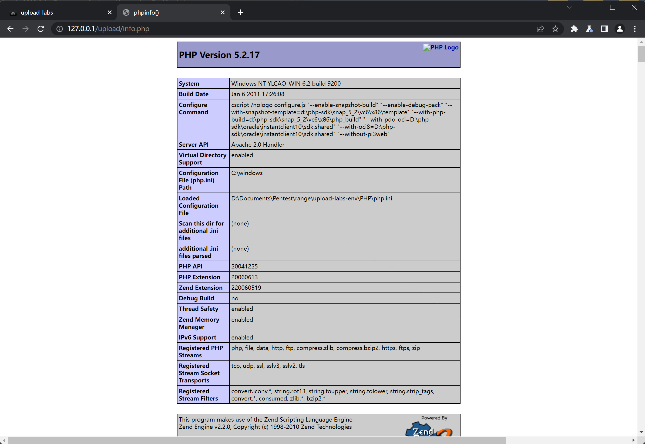Open the tab search chevron
This screenshot has width=645, height=444.
(569, 7)
